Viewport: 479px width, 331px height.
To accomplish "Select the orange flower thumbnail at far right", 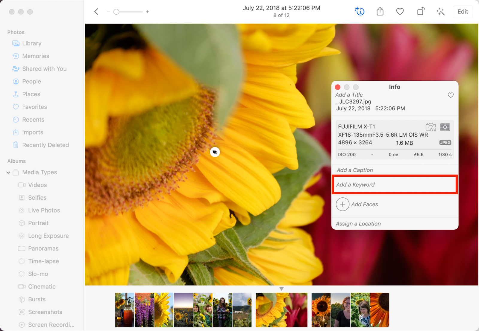I will tap(380, 310).
